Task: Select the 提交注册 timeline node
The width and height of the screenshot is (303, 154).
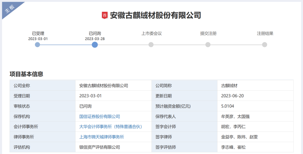Action: [208, 45]
